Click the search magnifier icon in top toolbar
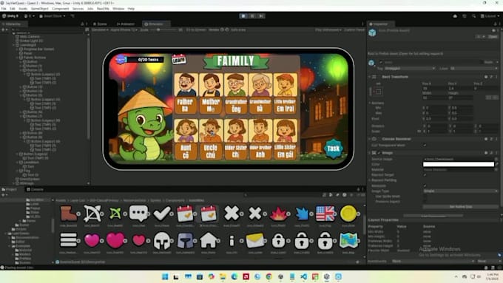 473,16
